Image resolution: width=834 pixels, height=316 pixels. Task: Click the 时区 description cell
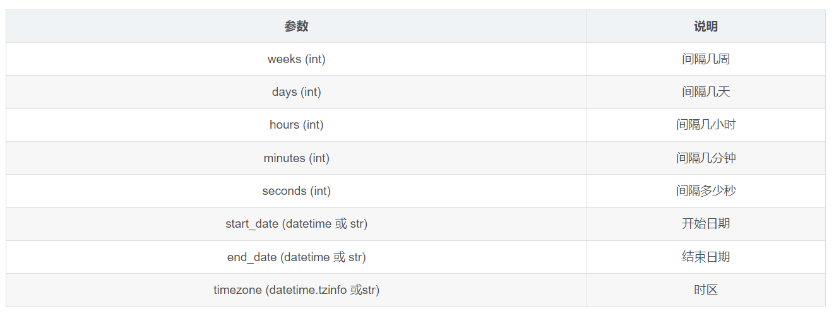pos(706,290)
